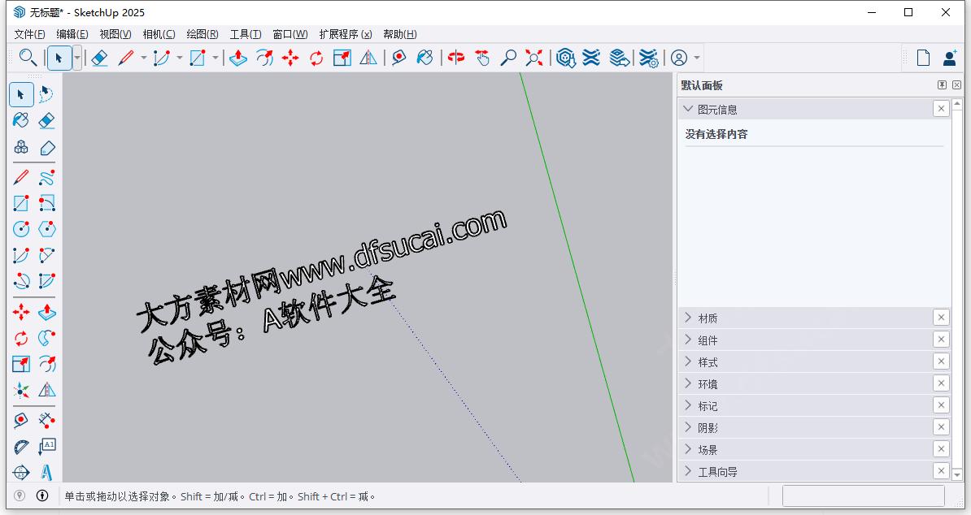This screenshot has height=515, width=971.
Task: Activate Push/Pull in the top toolbar
Action: (x=238, y=58)
